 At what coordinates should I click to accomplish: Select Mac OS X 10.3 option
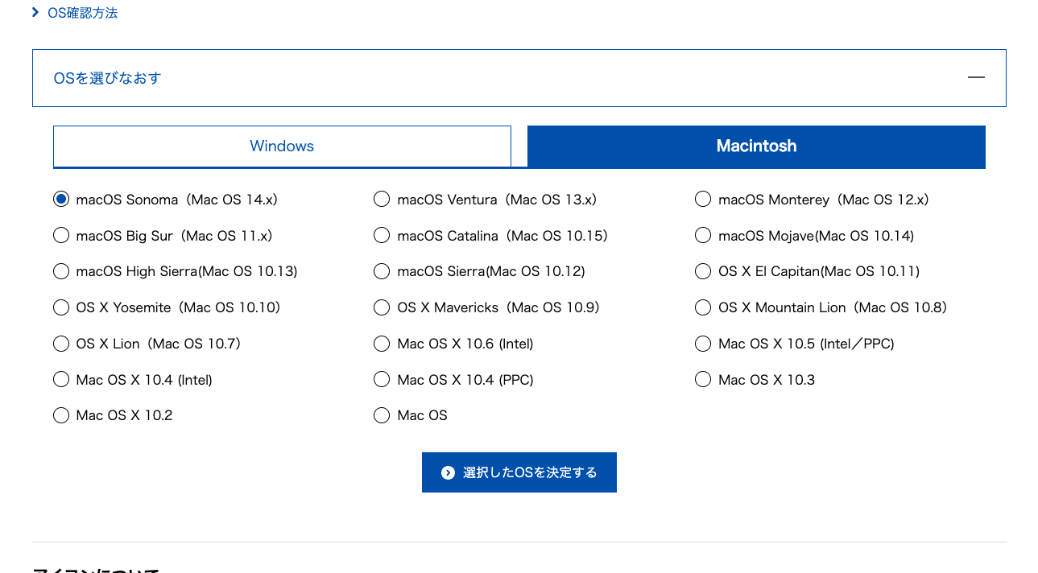tap(703, 379)
